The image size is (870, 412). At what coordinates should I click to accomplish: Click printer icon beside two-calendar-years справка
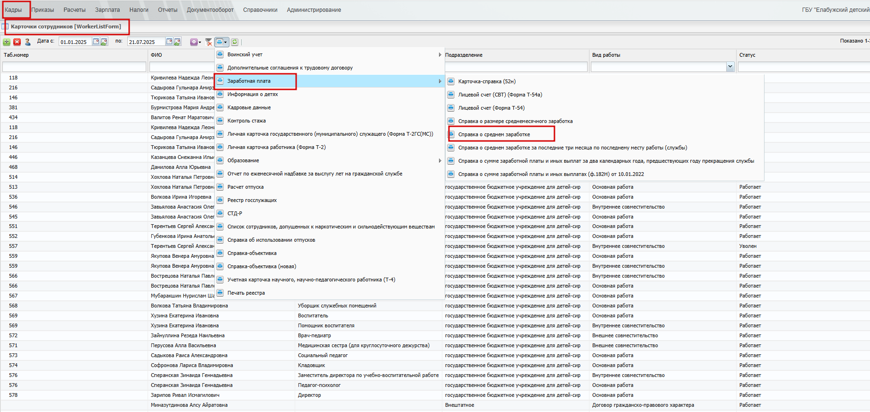[451, 161]
